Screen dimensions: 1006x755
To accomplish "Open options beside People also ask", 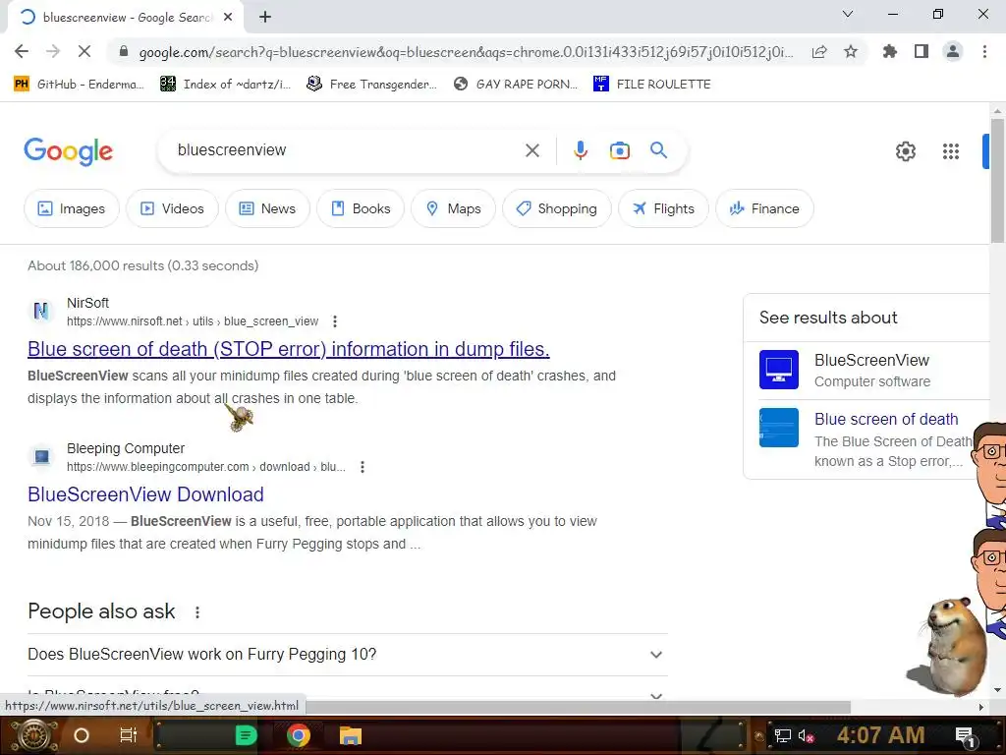I will [x=196, y=611].
